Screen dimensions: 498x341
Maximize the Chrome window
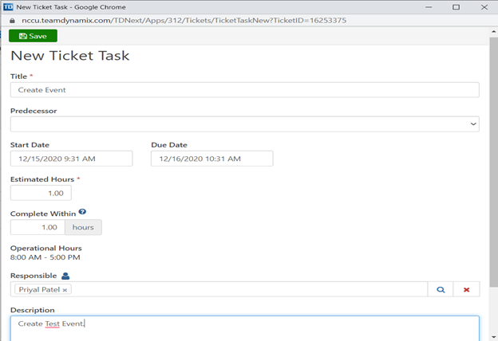coord(456,7)
